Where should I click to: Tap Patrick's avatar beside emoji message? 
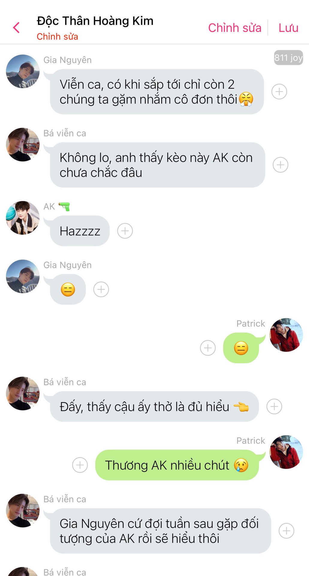pos(286,335)
